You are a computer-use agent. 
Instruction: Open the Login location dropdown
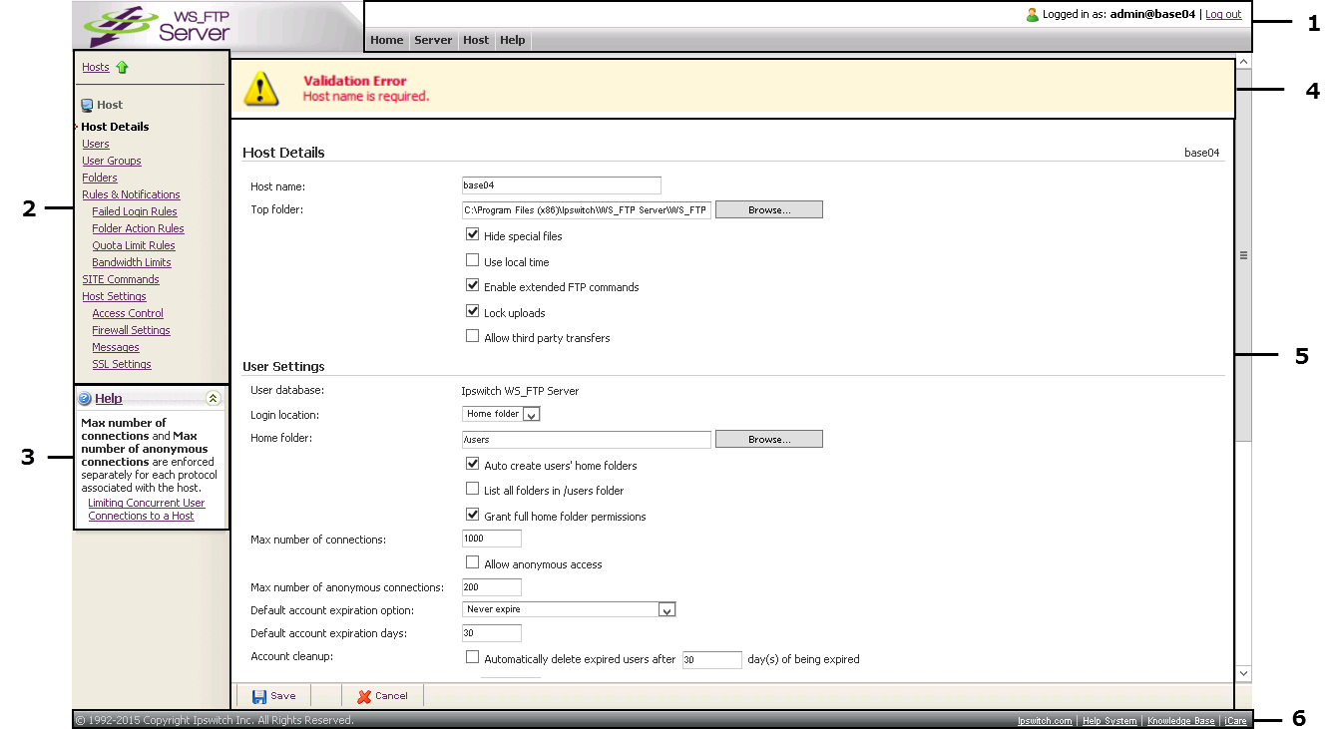tap(531, 414)
